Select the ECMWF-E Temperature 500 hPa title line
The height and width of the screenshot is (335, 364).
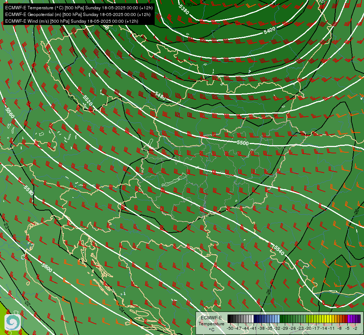coord(79,8)
